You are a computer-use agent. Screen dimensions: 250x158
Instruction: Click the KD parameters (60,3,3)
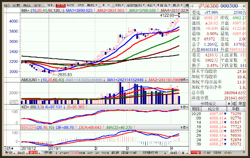(37, 107)
